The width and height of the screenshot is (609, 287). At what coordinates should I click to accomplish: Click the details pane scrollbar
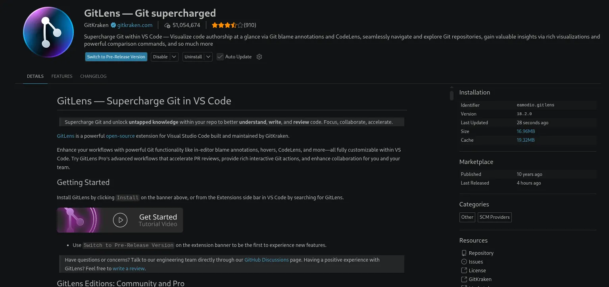coord(451,95)
